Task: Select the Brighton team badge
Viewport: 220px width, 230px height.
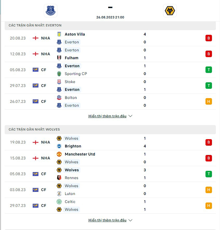Action: coord(60,146)
